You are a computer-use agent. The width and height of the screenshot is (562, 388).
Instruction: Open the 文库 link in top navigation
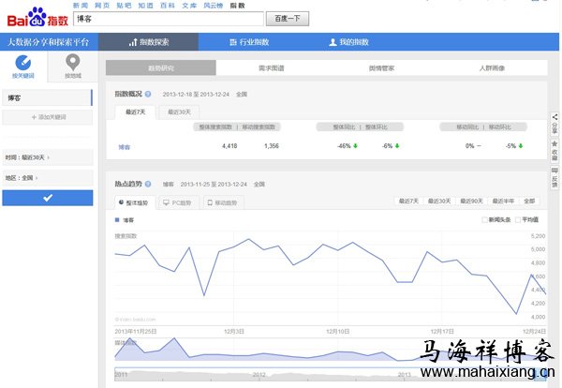pos(189,6)
